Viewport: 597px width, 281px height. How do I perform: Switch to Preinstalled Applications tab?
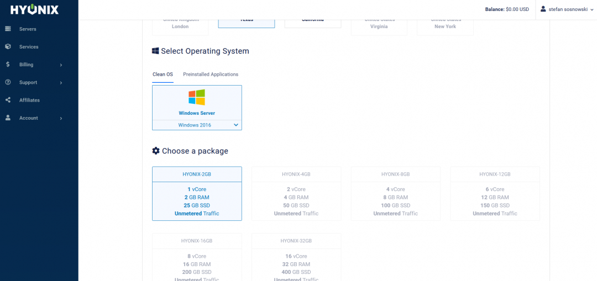tap(211, 75)
